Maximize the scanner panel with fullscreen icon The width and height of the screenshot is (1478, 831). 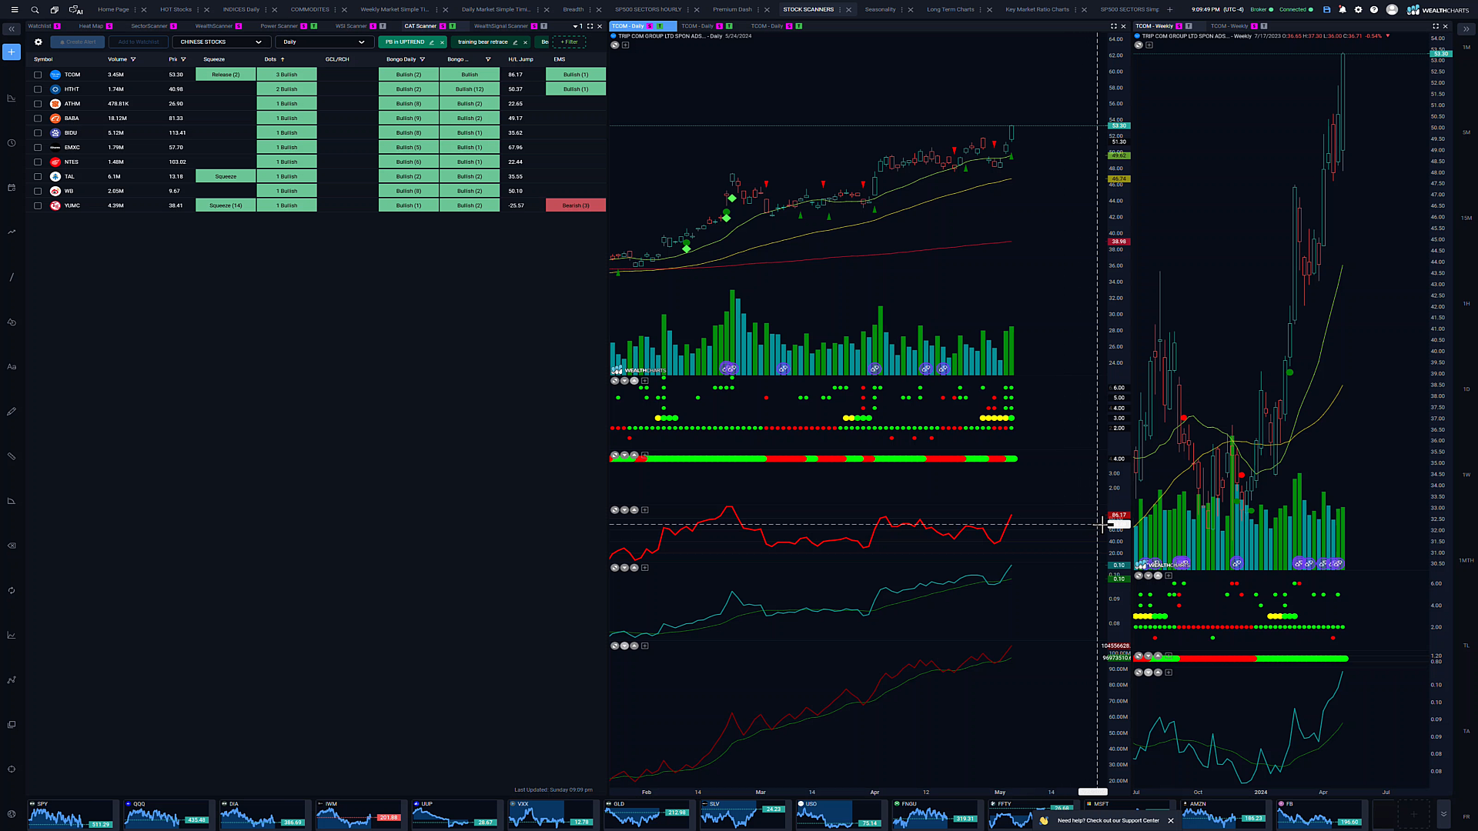tap(590, 26)
